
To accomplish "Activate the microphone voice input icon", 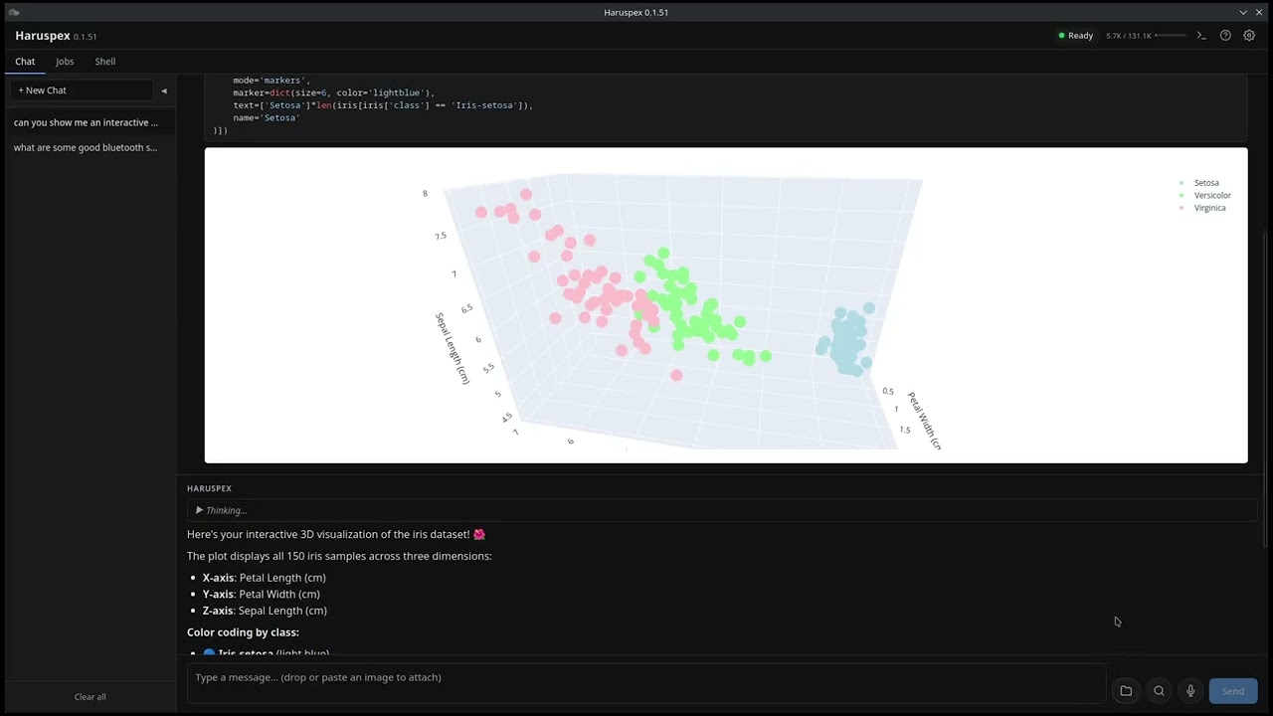I will 1190,691.
